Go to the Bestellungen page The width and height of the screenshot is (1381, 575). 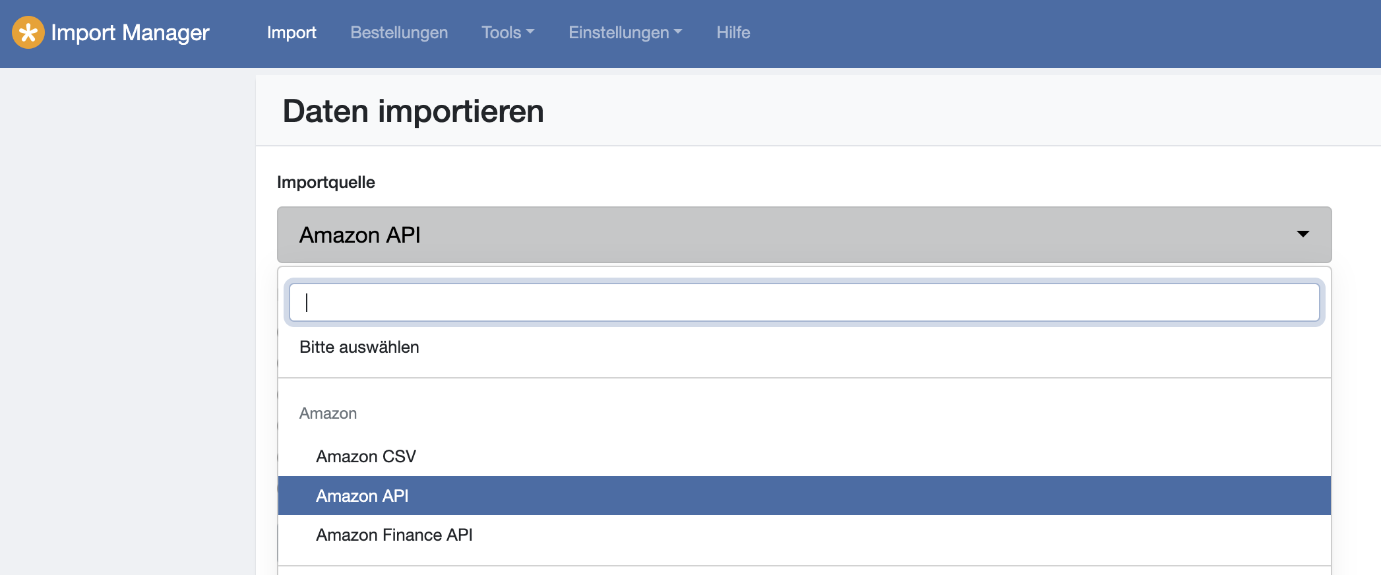pyautogui.click(x=399, y=32)
